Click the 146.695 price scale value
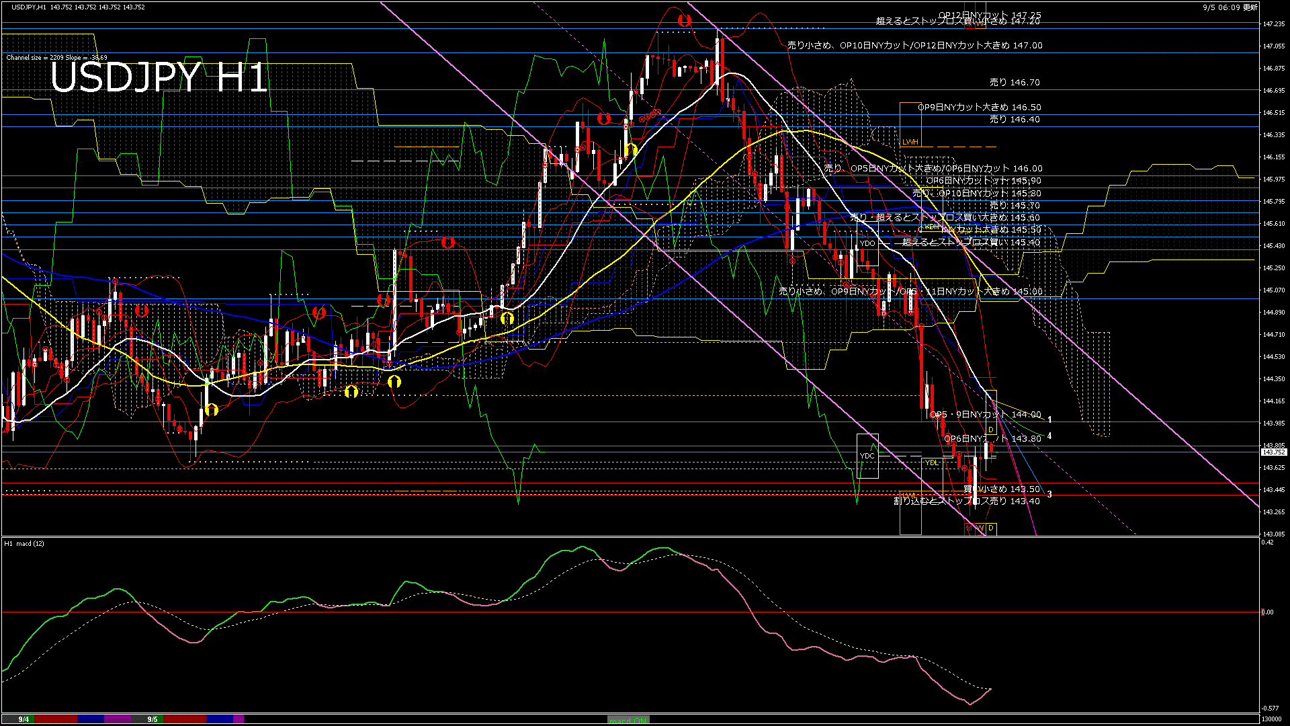Image resolution: width=1290 pixels, height=726 pixels. click(x=1274, y=90)
